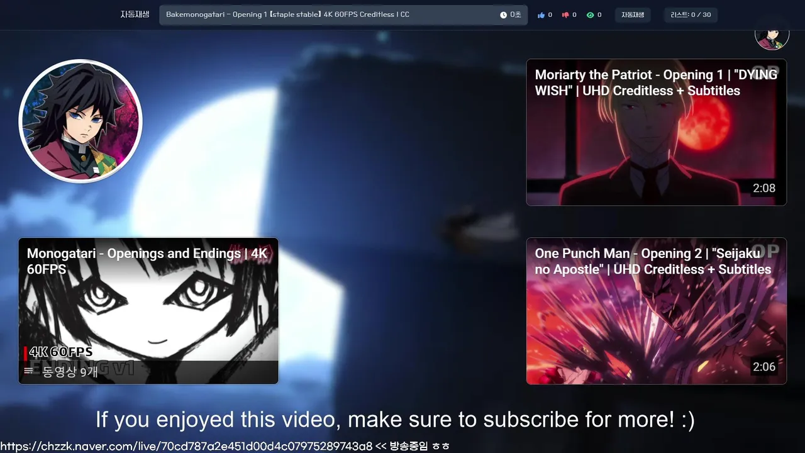The width and height of the screenshot is (805, 453).
Task: Click the red thumbs-down dislike icon
Action: 565,15
